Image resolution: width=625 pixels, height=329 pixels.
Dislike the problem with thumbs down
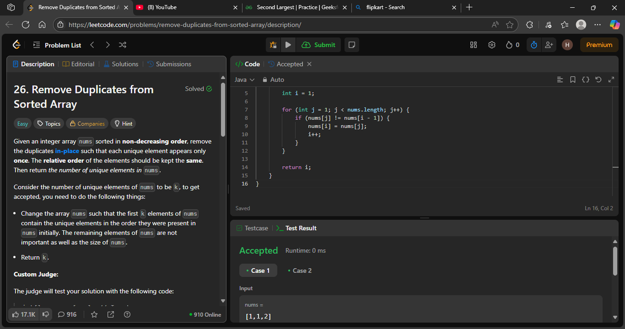(46, 314)
